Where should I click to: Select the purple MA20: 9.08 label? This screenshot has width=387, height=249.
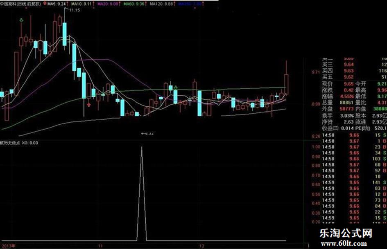click(108, 4)
